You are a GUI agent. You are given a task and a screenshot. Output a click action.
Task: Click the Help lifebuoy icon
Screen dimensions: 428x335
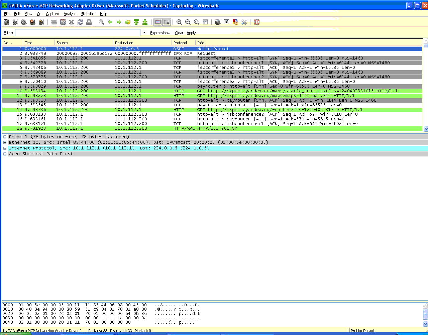pos(257,22)
